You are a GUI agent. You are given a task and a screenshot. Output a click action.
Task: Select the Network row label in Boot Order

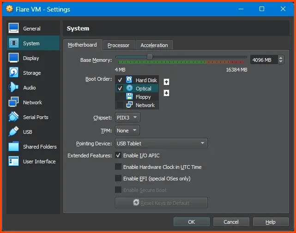[145, 105]
